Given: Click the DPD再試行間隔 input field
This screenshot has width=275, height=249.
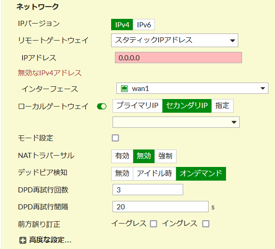Looking at the screenshot, I should (161, 207).
